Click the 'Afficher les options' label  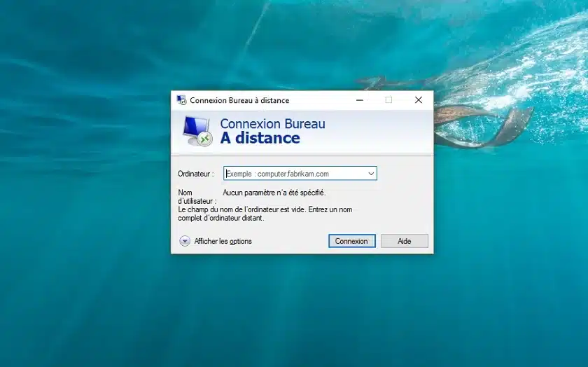tap(223, 242)
